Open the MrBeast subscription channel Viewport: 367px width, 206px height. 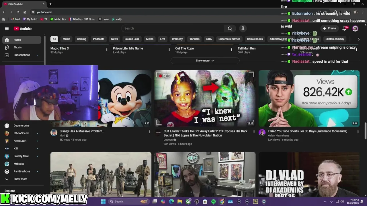pyautogui.click(x=22, y=164)
